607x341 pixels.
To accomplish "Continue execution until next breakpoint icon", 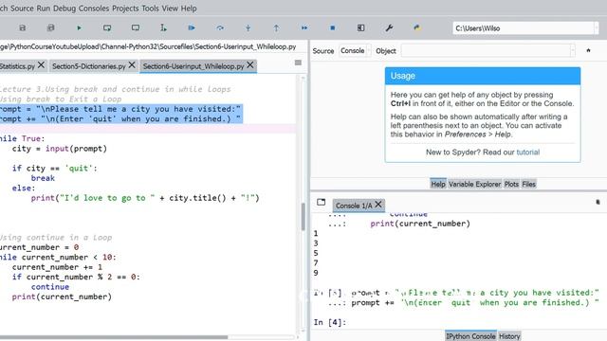I will point(304,27).
